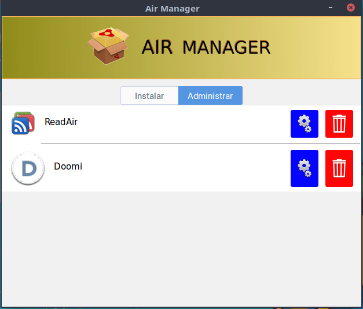
Task: Click the Doomi round D icon
Action: [x=27, y=168]
